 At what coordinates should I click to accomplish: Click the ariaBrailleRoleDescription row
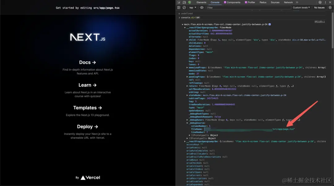(207, 157)
